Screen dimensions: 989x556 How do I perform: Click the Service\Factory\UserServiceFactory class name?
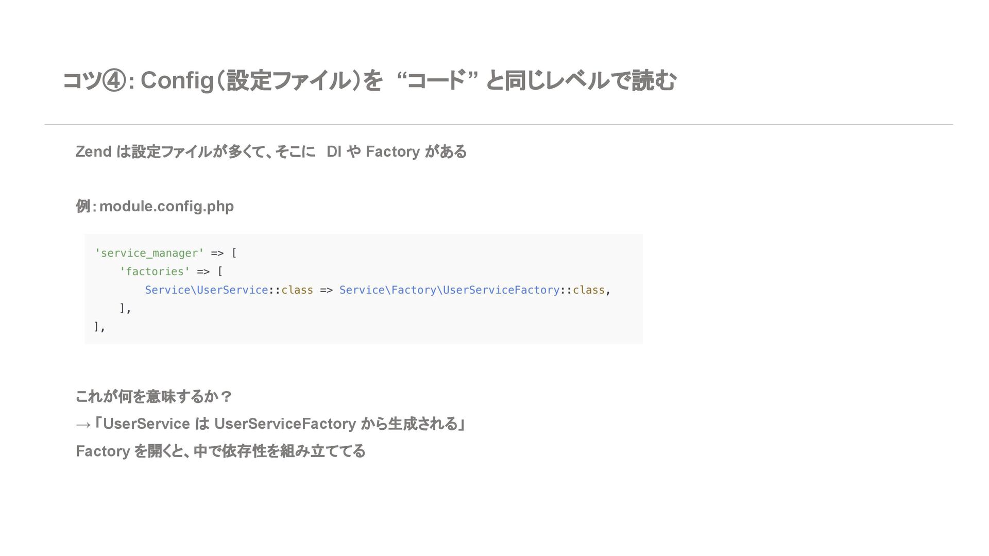coord(449,290)
